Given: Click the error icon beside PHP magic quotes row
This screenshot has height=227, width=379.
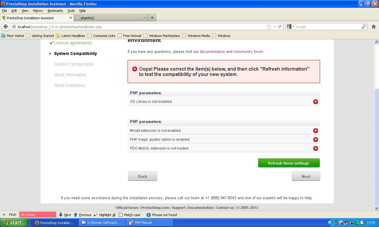Looking at the screenshot, I should [316, 140].
